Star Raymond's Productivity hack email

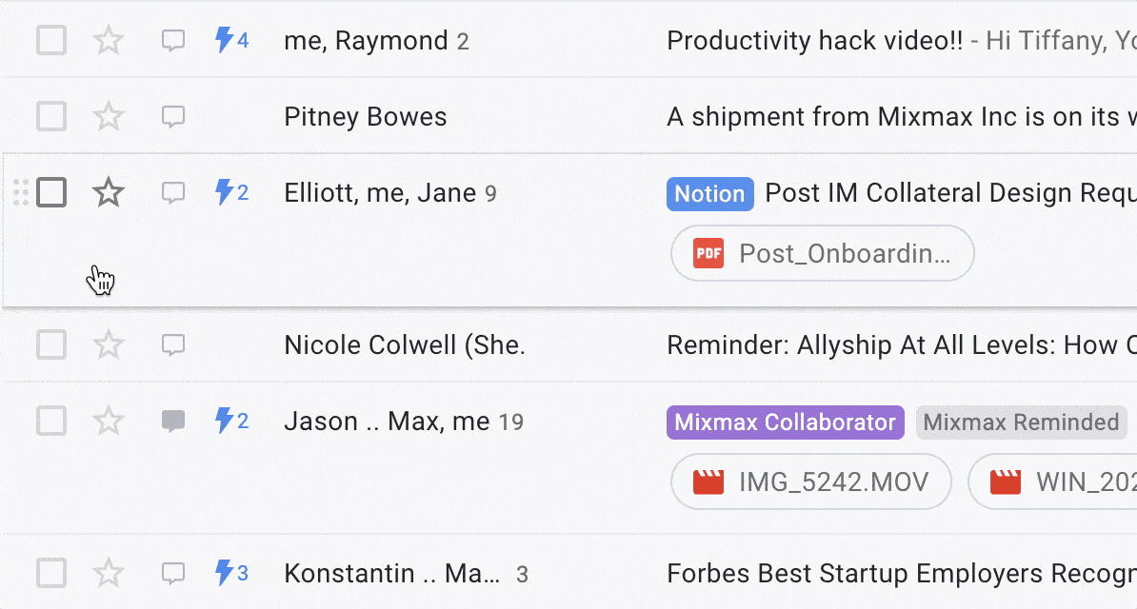click(108, 40)
